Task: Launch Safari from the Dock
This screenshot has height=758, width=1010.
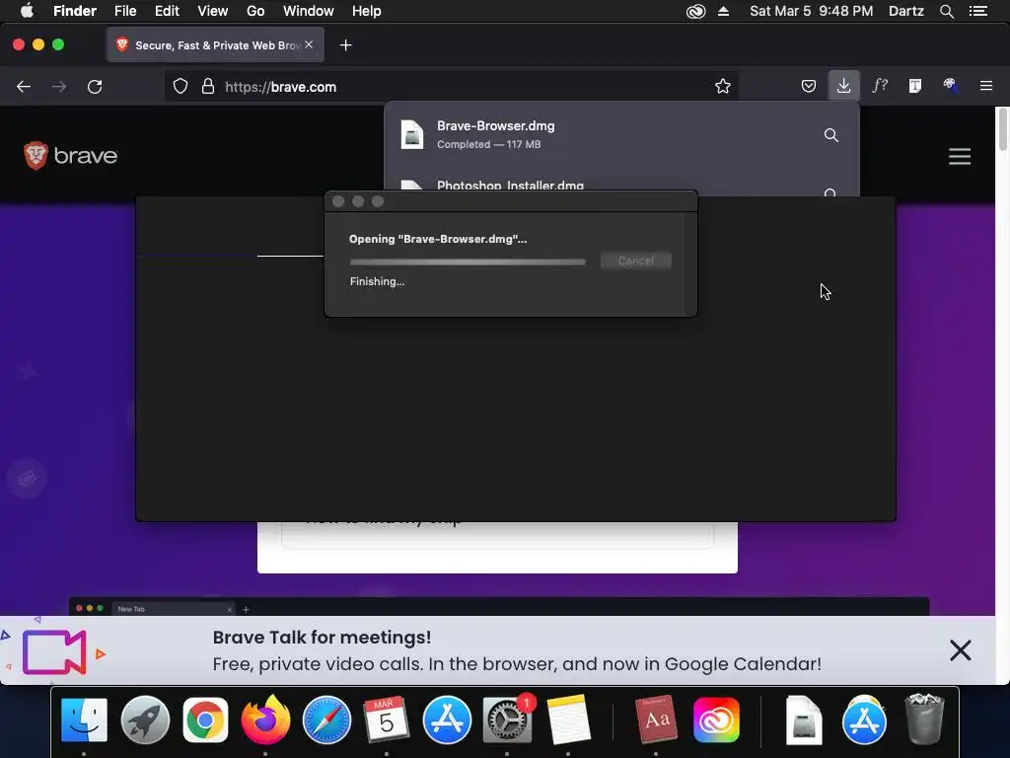Action: 326,720
